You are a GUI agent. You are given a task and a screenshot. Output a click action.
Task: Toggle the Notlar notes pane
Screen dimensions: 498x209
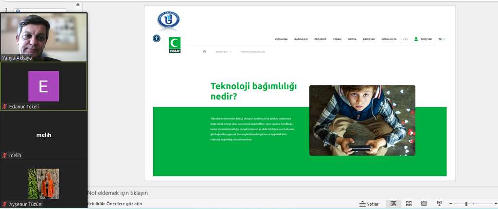pos(369,204)
